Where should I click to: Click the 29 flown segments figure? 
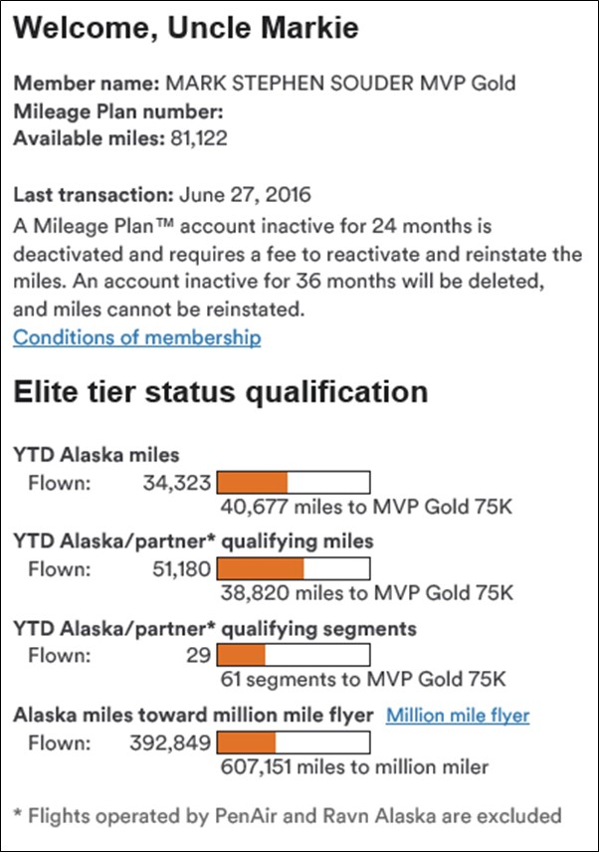pos(198,655)
